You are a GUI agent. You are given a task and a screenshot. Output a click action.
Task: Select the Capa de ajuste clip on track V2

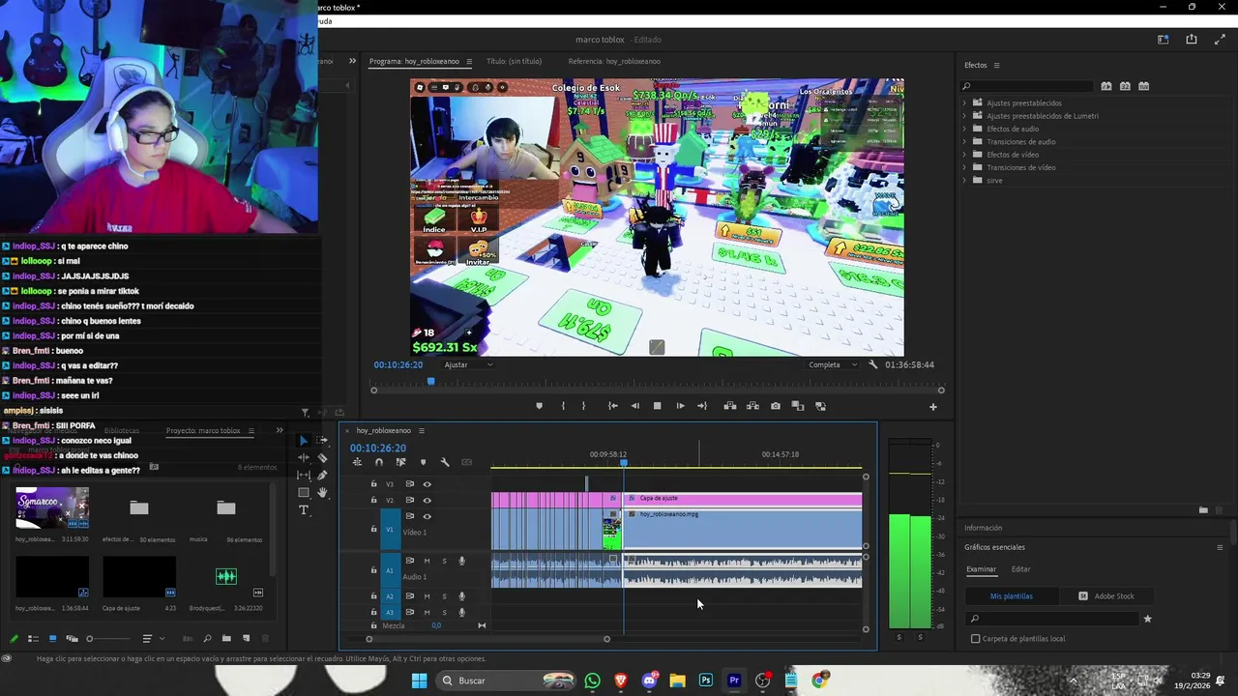(x=742, y=499)
